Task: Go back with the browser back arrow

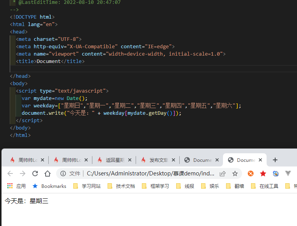Action: tap(10, 173)
